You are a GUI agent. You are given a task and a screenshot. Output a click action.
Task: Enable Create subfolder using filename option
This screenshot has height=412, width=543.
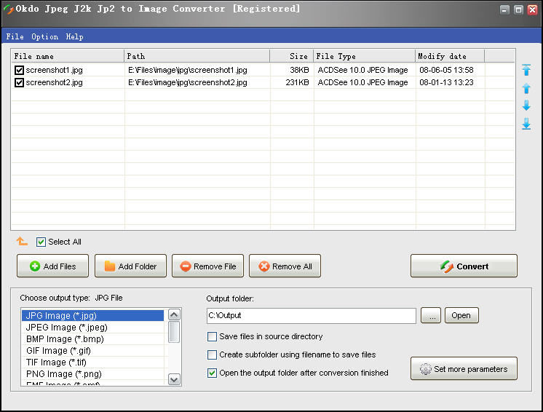click(x=212, y=354)
